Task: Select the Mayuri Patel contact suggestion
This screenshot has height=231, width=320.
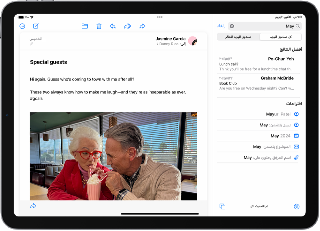Action: (x=258, y=114)
